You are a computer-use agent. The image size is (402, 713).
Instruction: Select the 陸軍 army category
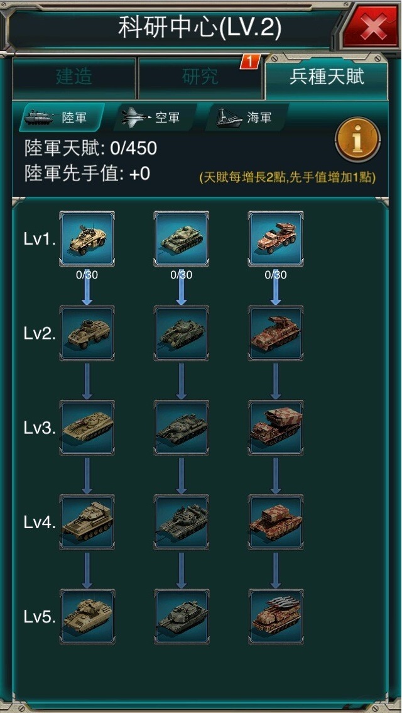tap(62, 118)
